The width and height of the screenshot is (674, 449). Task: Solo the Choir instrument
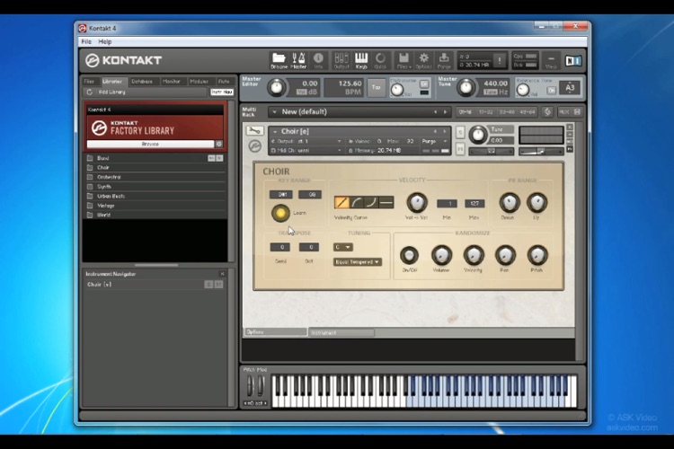coord(460,132)
